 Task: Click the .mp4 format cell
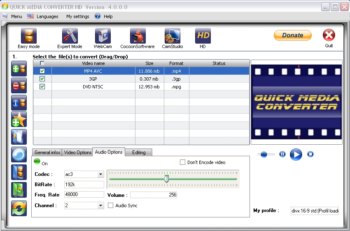(176, 71)
